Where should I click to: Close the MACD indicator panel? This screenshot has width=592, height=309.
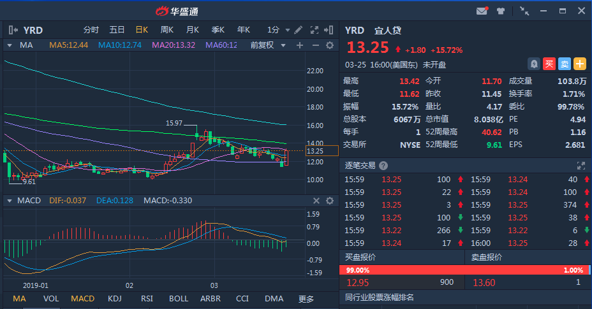tap(316, 201)
